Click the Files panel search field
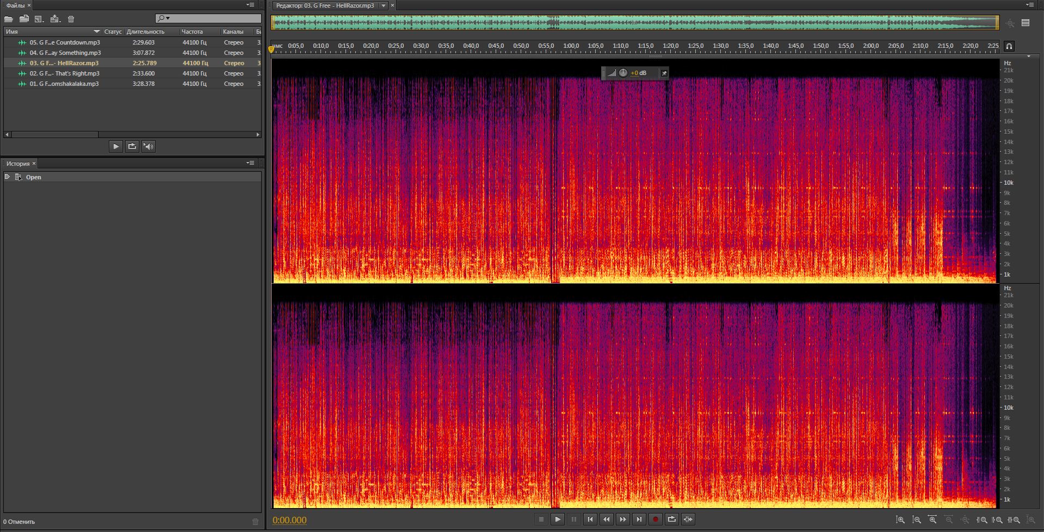Screen dimensions: 1044x532 click(212, 18)
